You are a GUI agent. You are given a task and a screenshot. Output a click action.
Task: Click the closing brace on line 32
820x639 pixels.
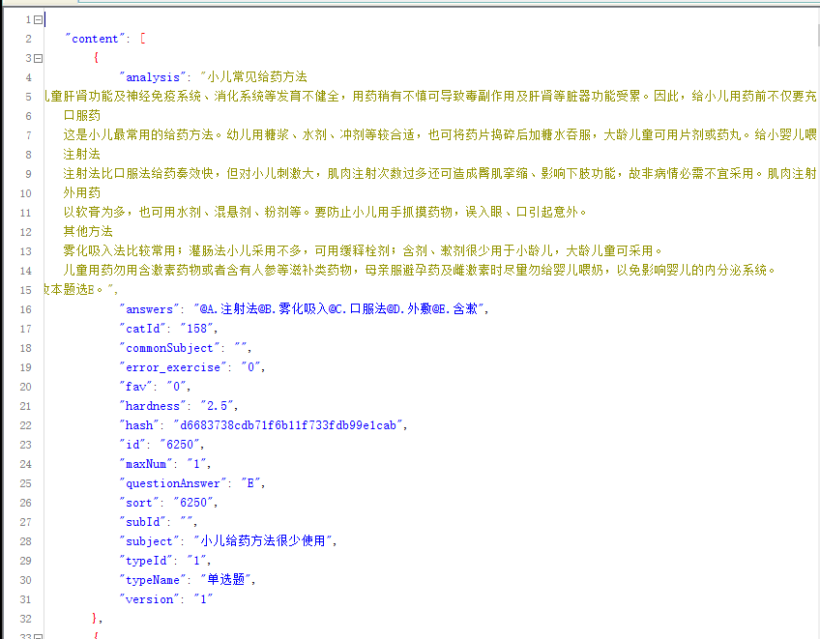[95, 619]
